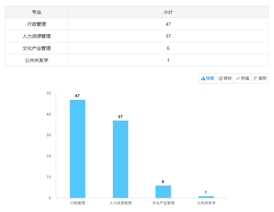Click the tallest blue bar for 行政管理
Image resolution: width=274 pixels, height=212 pixels.
click(78, 149)
